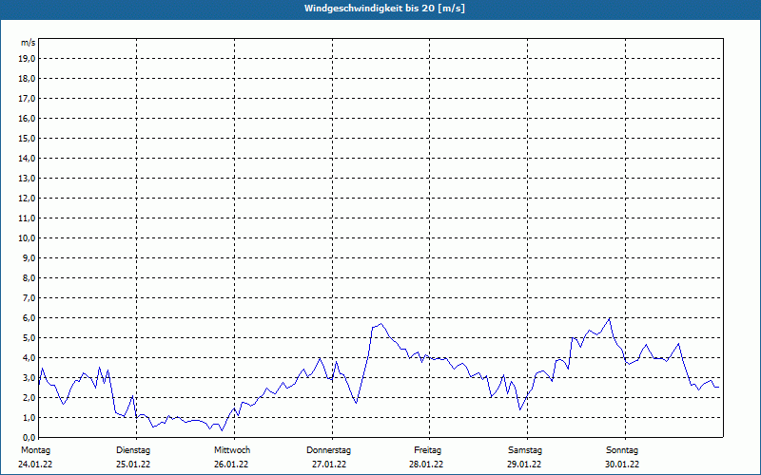Click the Freitag day label
The height and width of the screenshot is (475, 761).
(x=428, y=450)
